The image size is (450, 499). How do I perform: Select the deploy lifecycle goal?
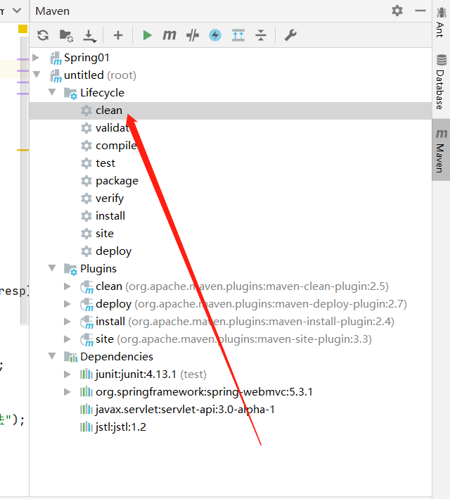pos(113,251)
